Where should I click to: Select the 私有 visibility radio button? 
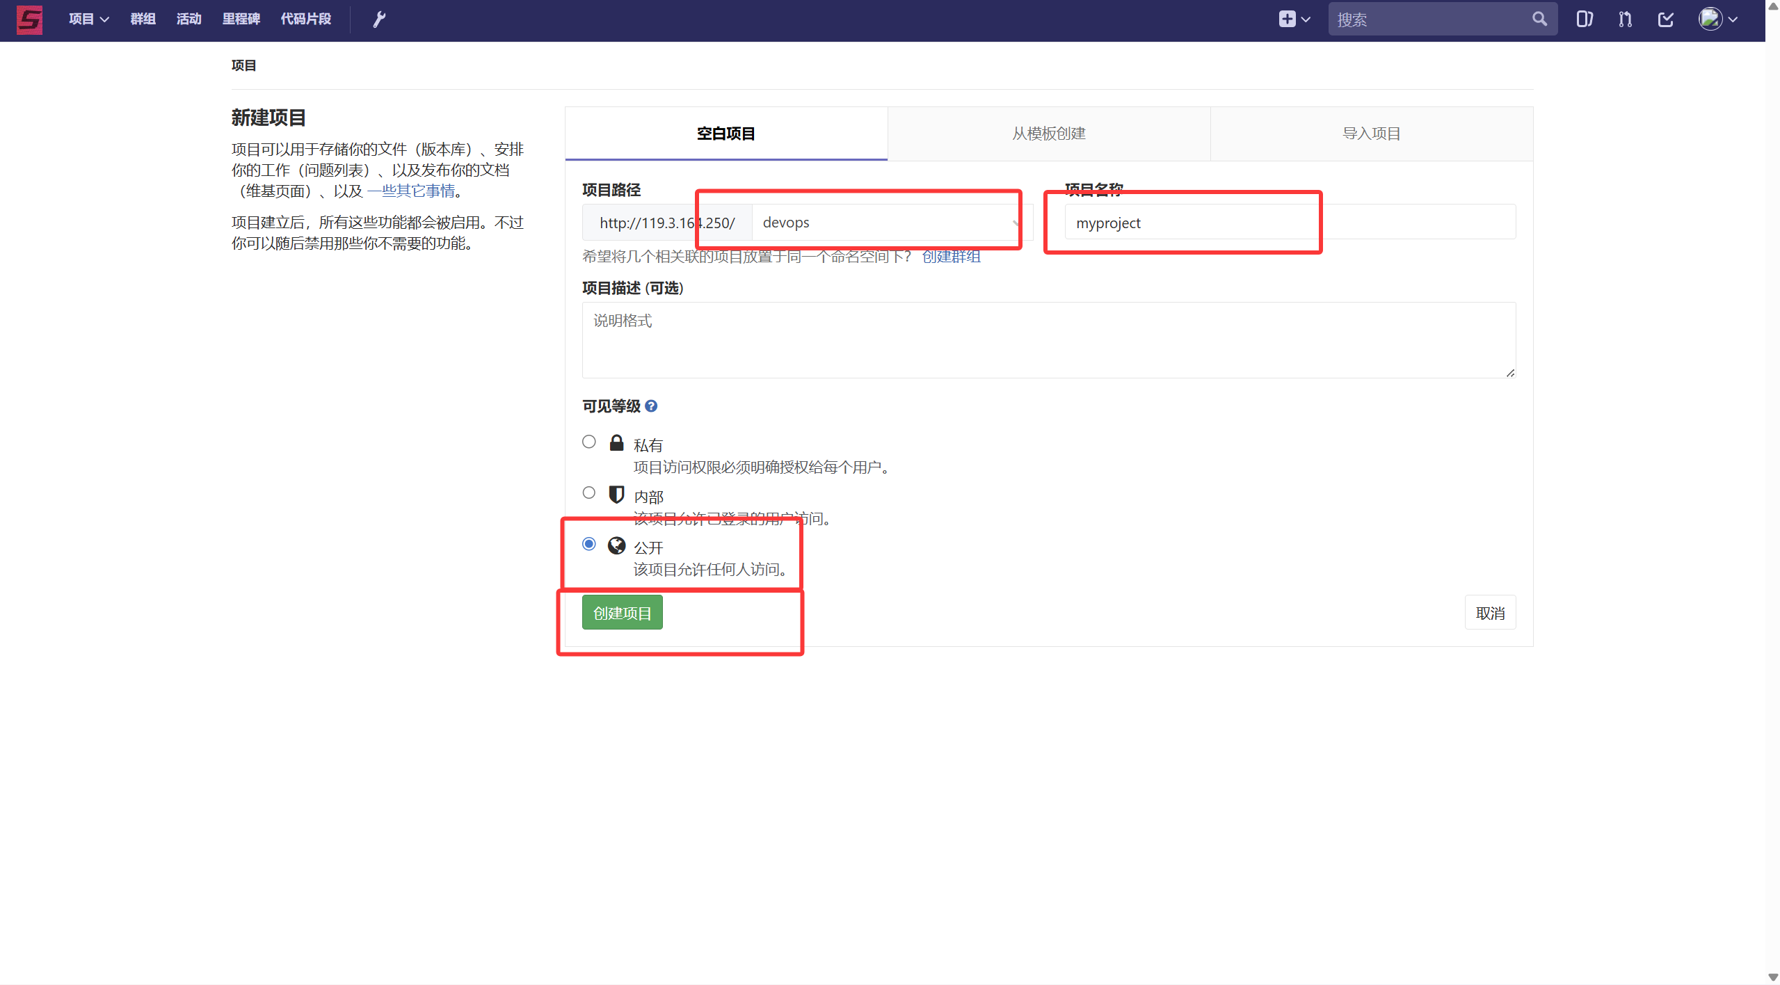589,442
